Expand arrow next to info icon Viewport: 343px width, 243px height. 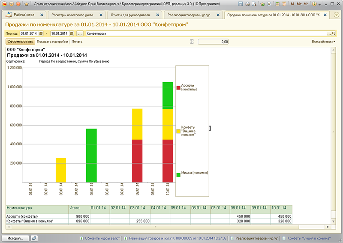click(319, 4)
